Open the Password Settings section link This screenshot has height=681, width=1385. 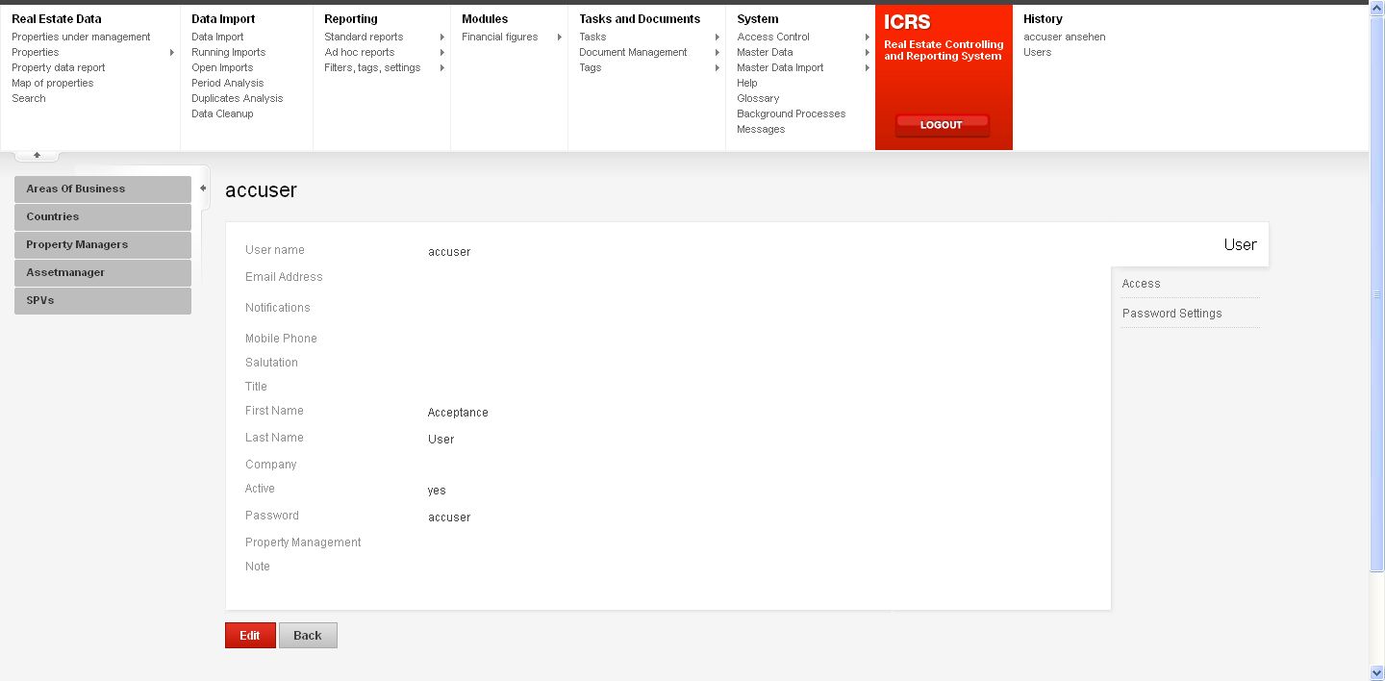coord(1171,314)
